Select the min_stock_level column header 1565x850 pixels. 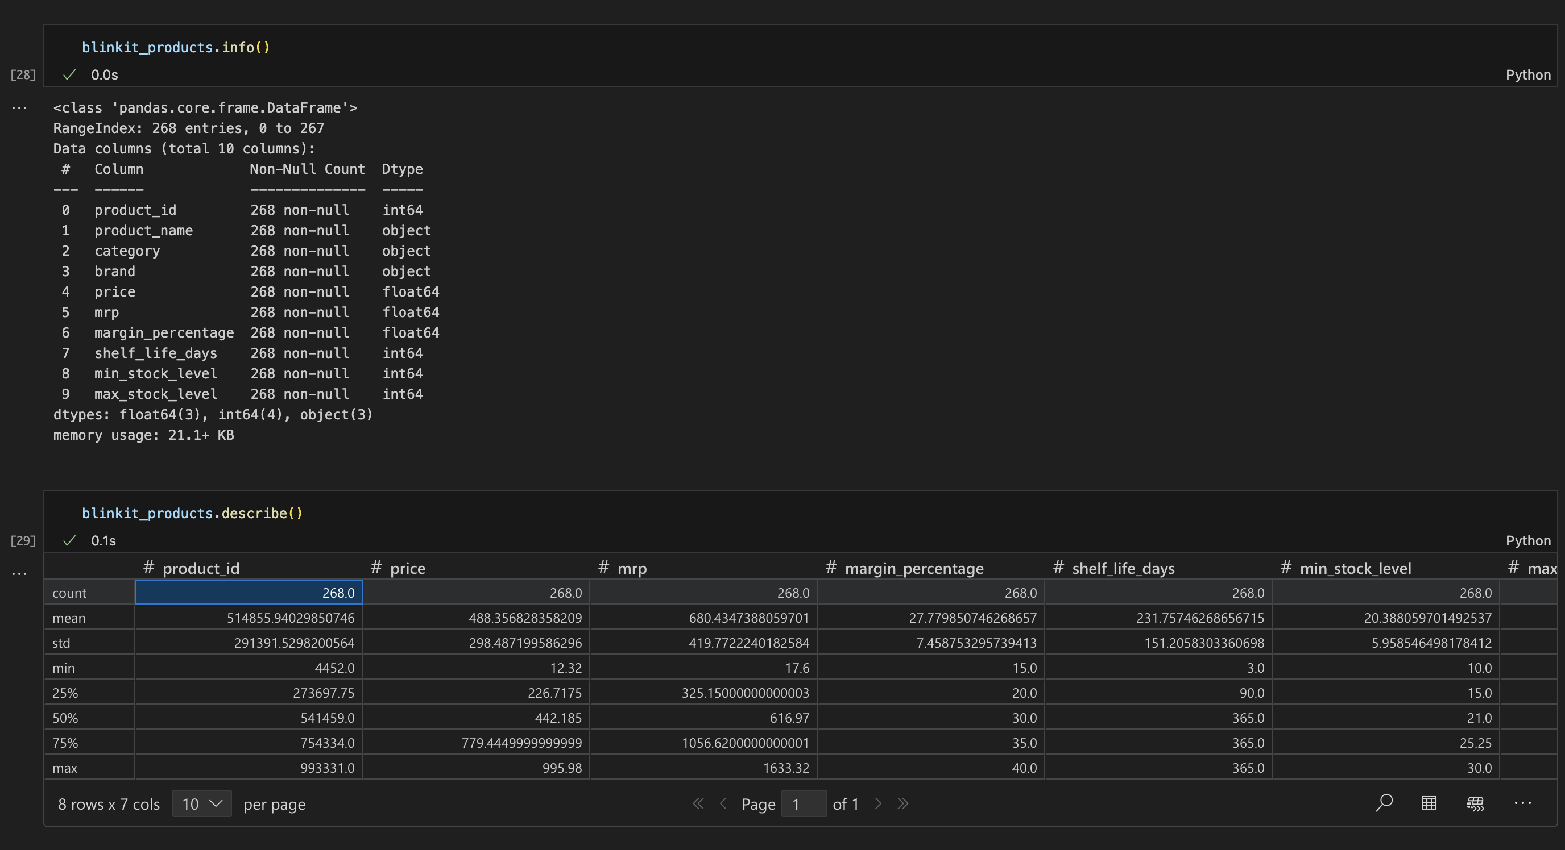(1386, 568)
